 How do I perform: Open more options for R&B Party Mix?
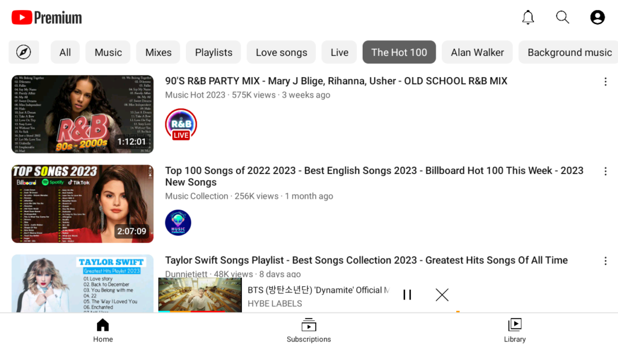coord(605,82)
